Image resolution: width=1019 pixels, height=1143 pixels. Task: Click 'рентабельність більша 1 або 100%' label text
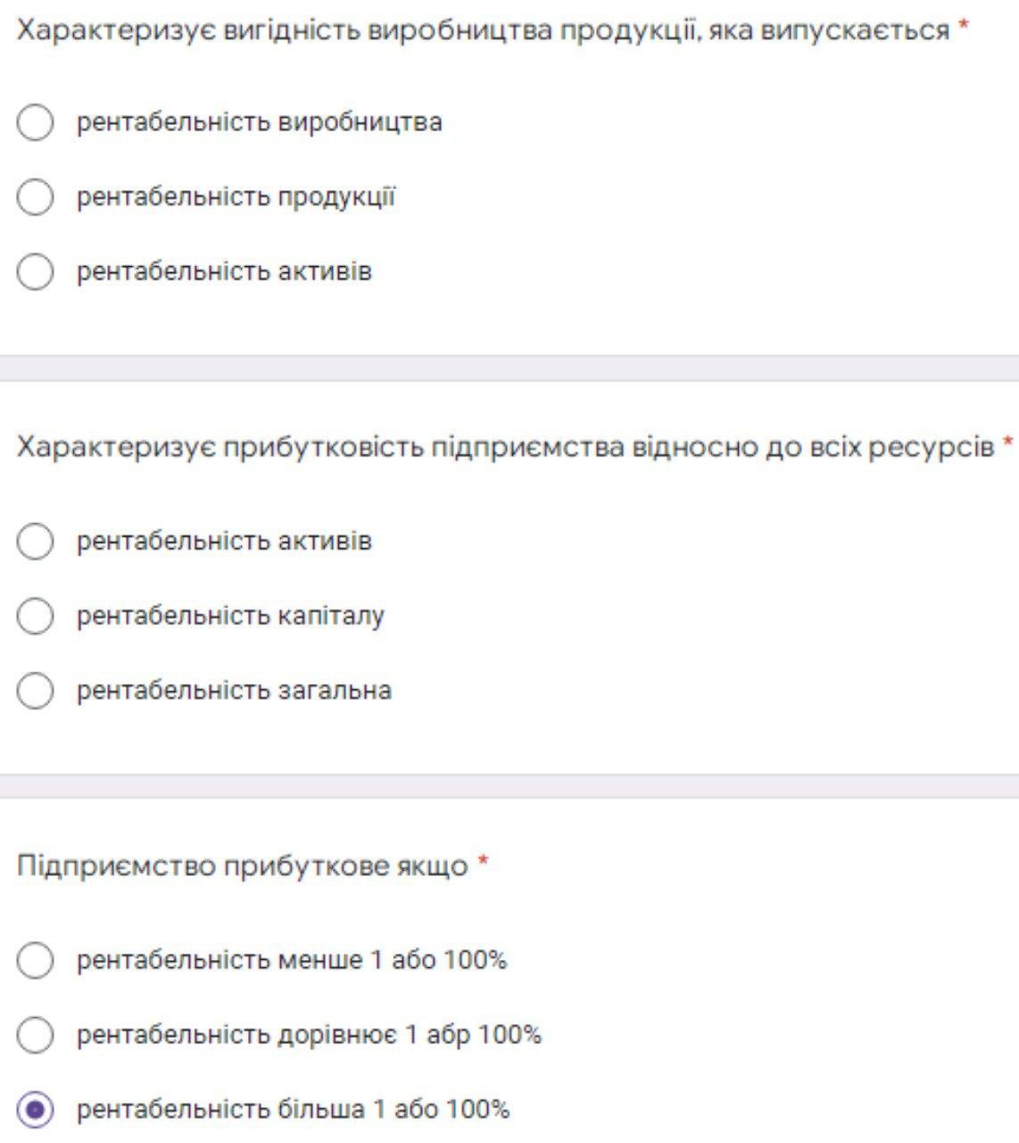(x=293, y=1110)
